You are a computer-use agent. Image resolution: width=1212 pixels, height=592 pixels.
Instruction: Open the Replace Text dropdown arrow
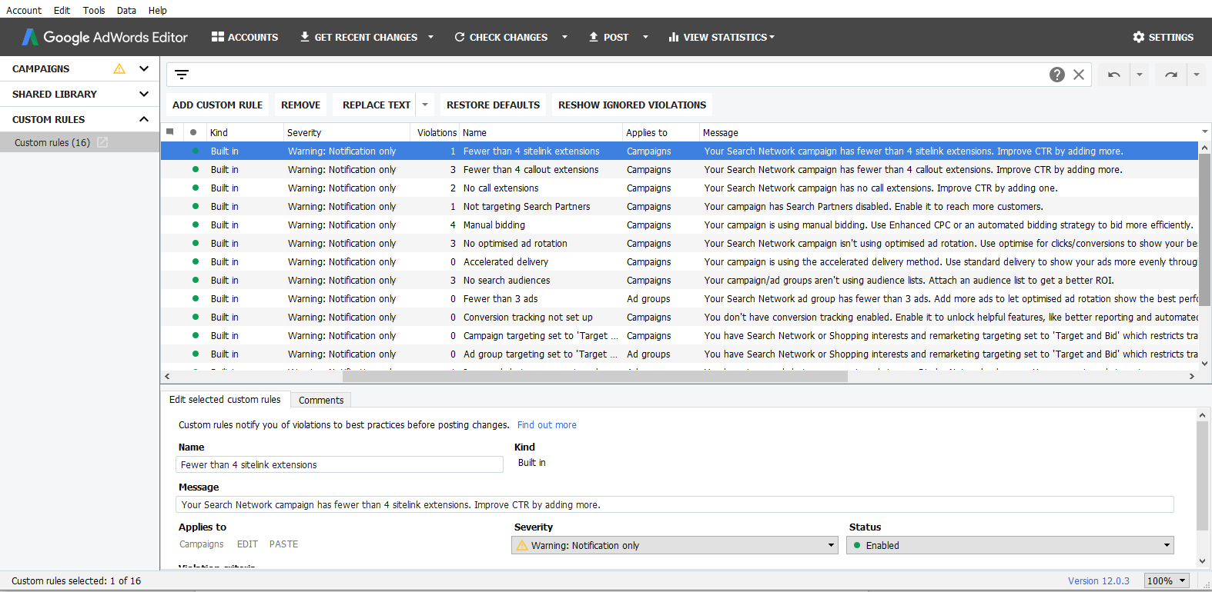[x=425, y=105]
